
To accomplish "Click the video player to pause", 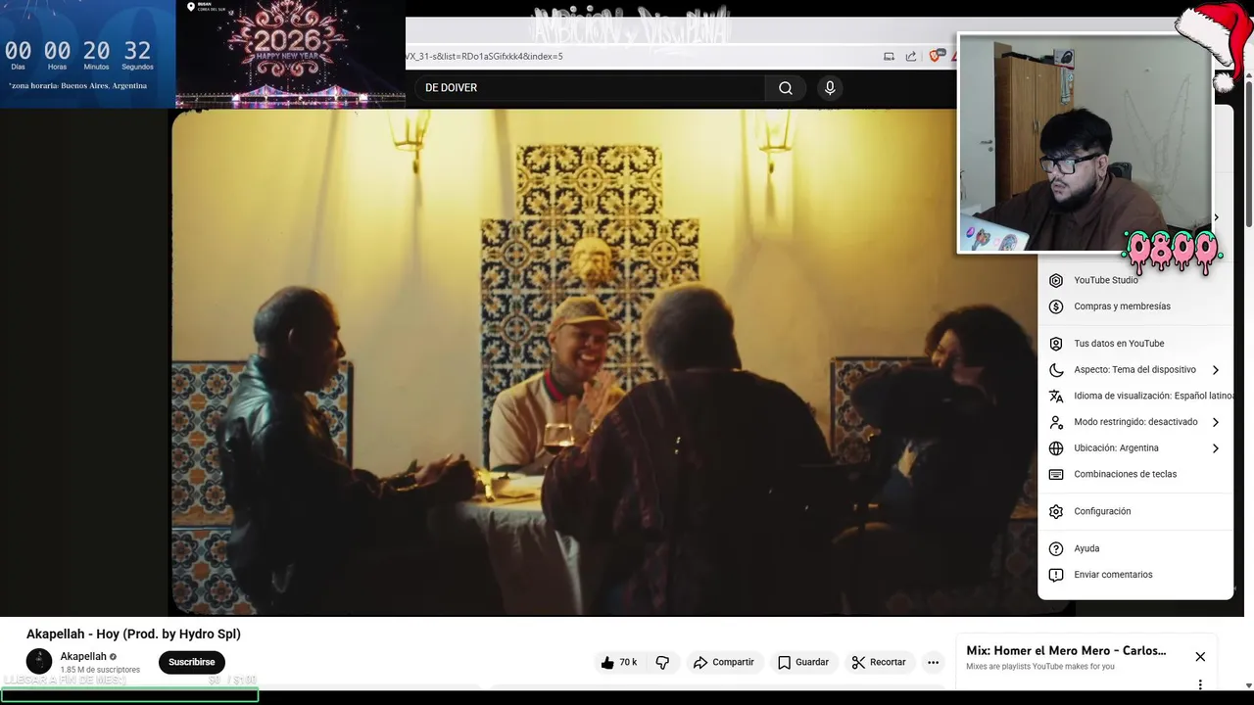I will click(x=604, y=362).
